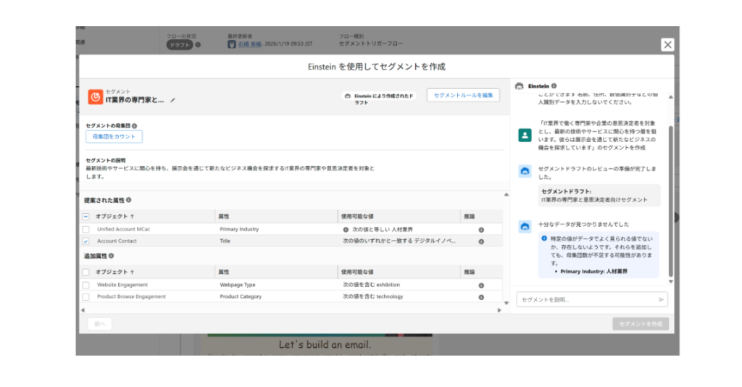Click 母集団をカウント button

(x=114, y=136)
